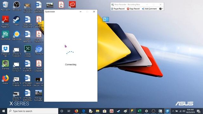Add a comment in Steps Recorder
This screenshot has width=203, height=114.
(149, 9)
